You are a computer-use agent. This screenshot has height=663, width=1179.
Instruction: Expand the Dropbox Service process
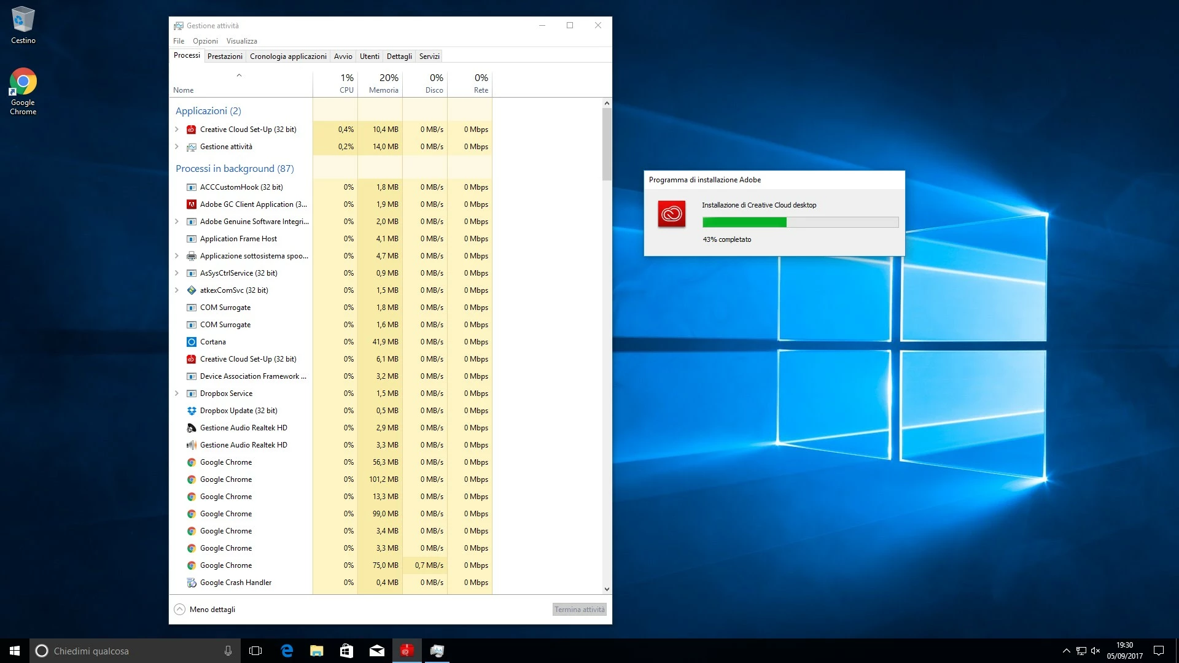click(x=177, y=394)
